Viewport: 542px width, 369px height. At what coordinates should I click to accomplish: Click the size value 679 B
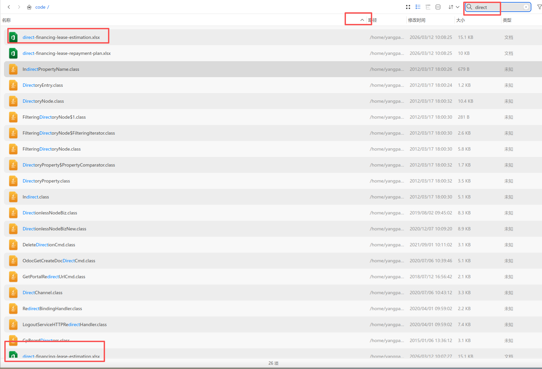464,69
